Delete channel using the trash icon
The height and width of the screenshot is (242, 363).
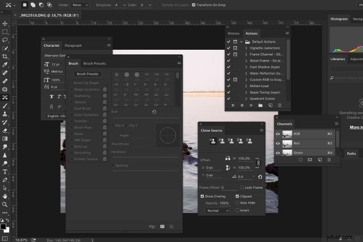point(329,160)
